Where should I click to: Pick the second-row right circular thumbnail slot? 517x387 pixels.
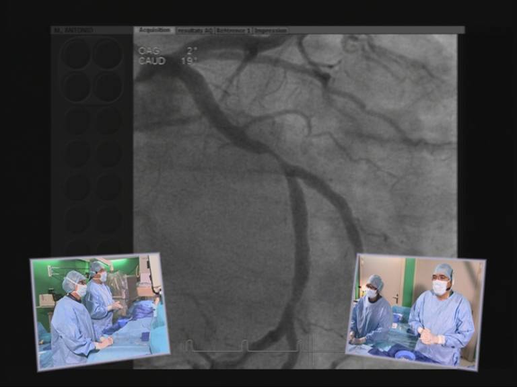[x=108, y=87]
